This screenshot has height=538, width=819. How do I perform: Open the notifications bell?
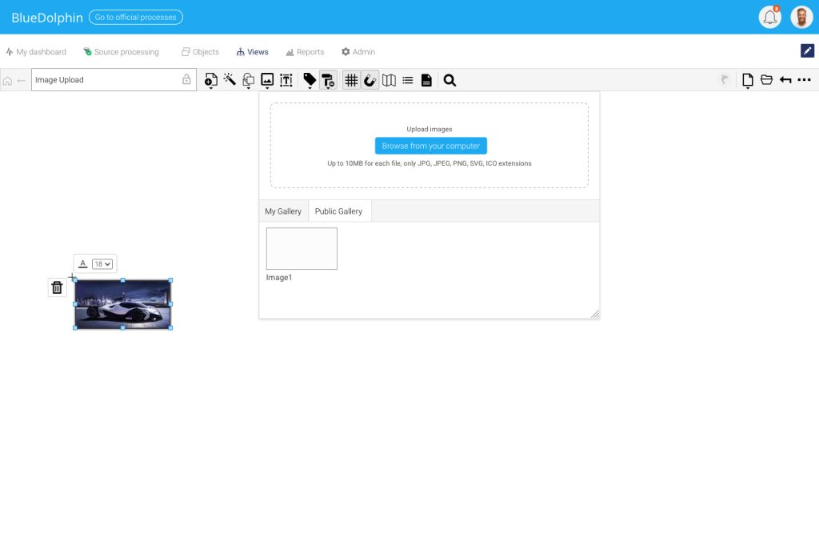769,17
